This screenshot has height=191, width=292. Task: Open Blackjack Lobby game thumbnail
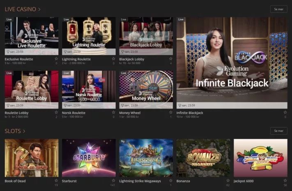point(146,36)
